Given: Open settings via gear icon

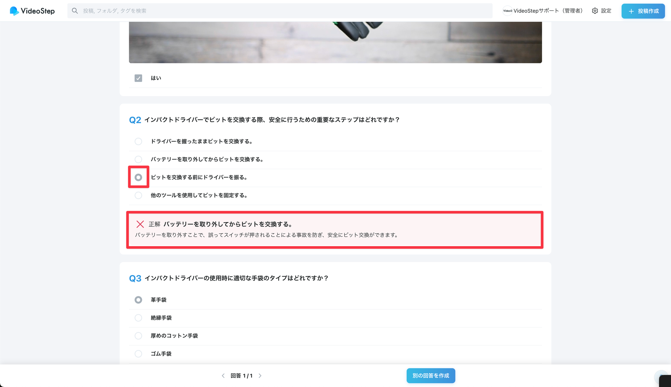Looking at the screenshot, I should [x=595, y=11].
